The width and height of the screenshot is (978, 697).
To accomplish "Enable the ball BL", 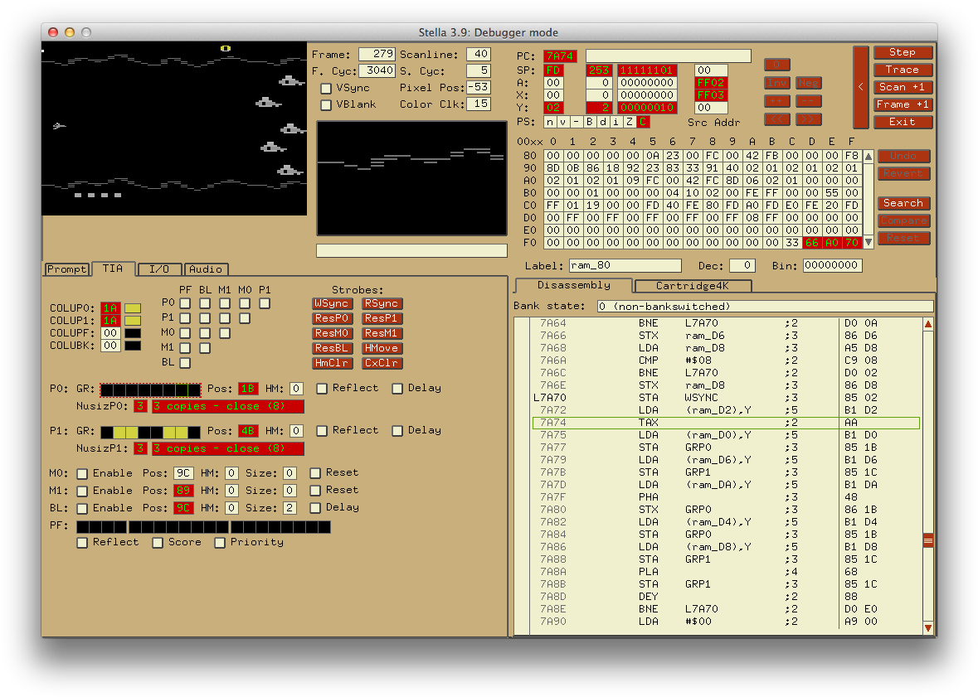I will click(x=82, y=509).
